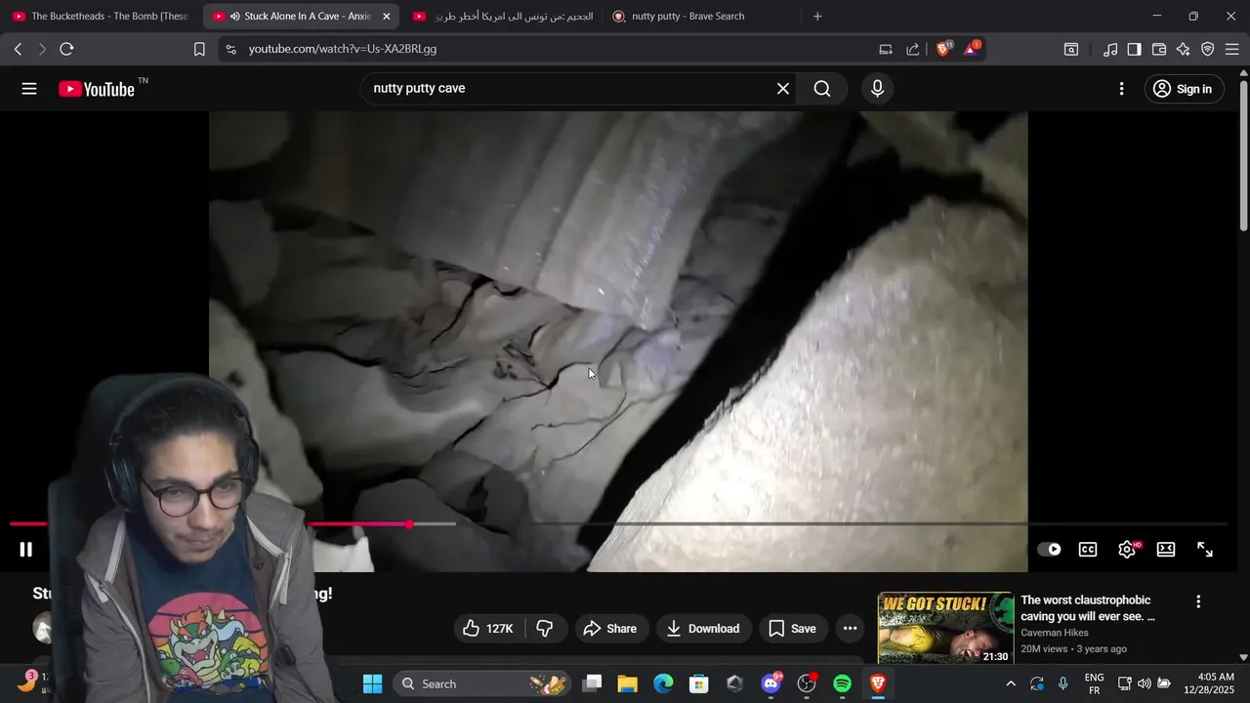
Task: Click the install app icon in the address bar
Action: [886, 49]
